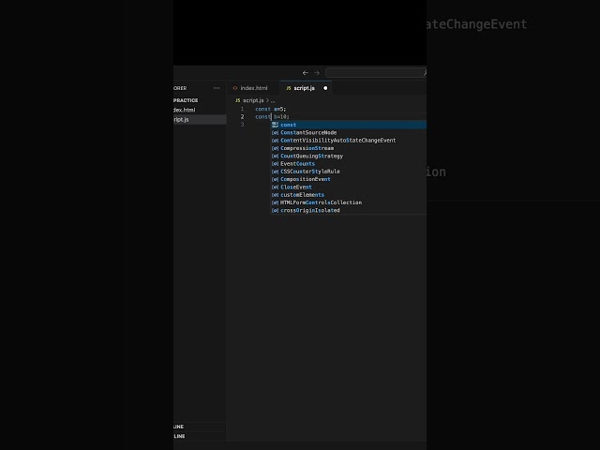Select the const keyword suggestion
Image resolution: width=600 pixels, height=450 pixels.
349,125
